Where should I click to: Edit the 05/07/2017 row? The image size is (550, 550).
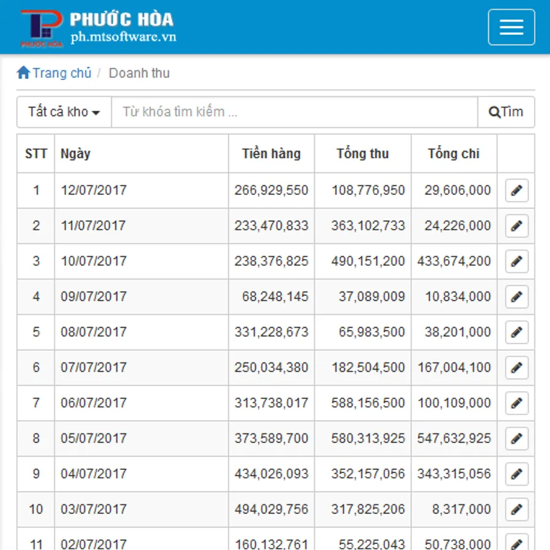click(x=516, y=439)
